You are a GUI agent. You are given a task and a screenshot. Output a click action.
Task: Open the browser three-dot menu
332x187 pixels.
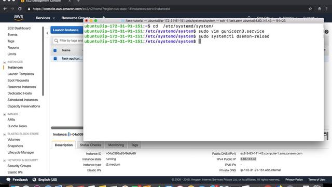[327, 9]
